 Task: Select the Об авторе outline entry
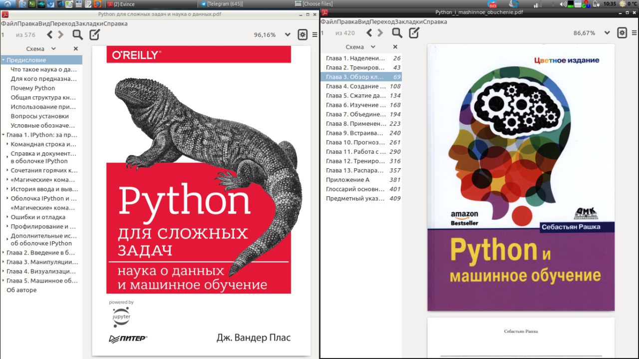[x=21, y=290]
